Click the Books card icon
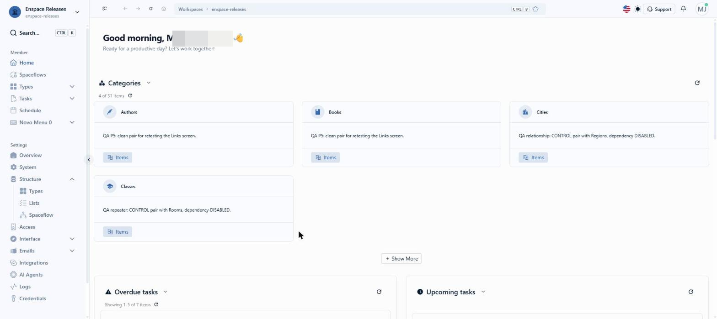Screen dimensions: 717x319 tap(318, 112)
